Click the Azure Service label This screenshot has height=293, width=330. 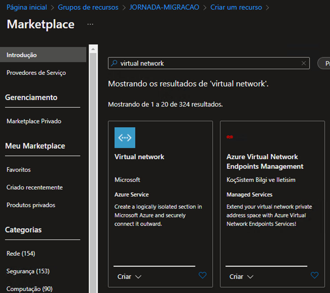pyautogui.click(x=131, y=195)
